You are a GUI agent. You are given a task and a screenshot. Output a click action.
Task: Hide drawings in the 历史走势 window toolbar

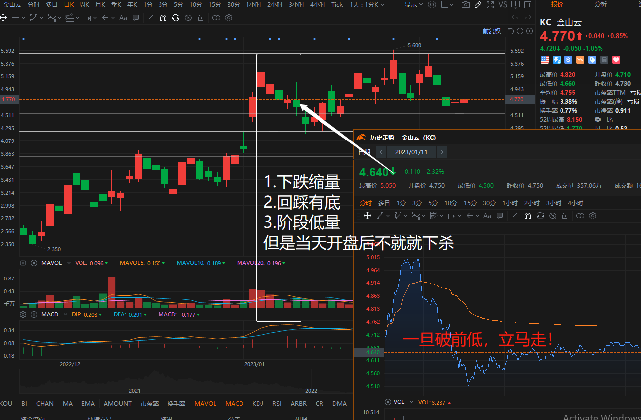[x=553, y=216]
